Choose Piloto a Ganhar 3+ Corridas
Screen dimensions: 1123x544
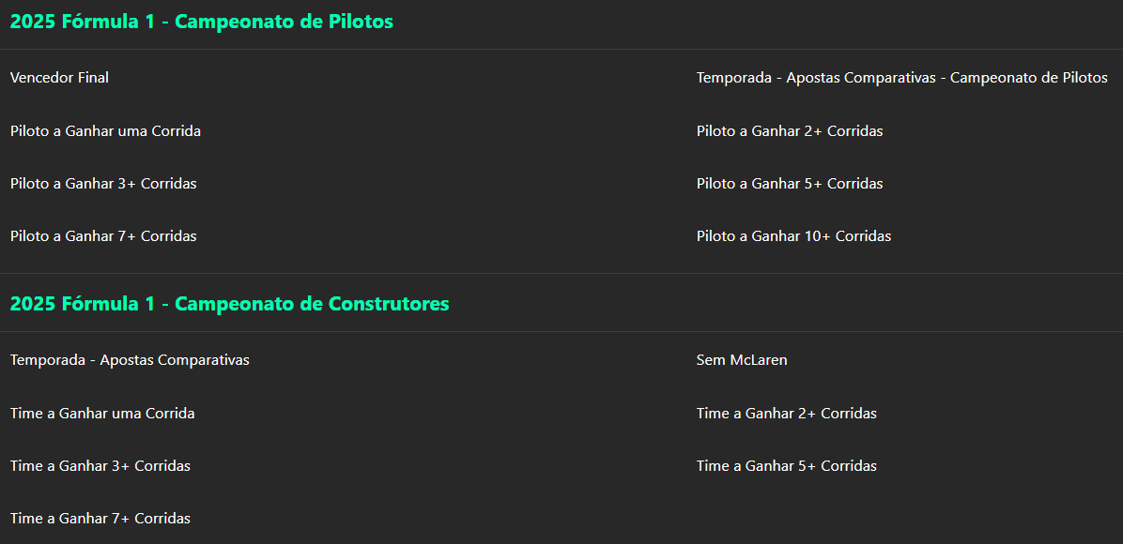(x=103, y=184)
